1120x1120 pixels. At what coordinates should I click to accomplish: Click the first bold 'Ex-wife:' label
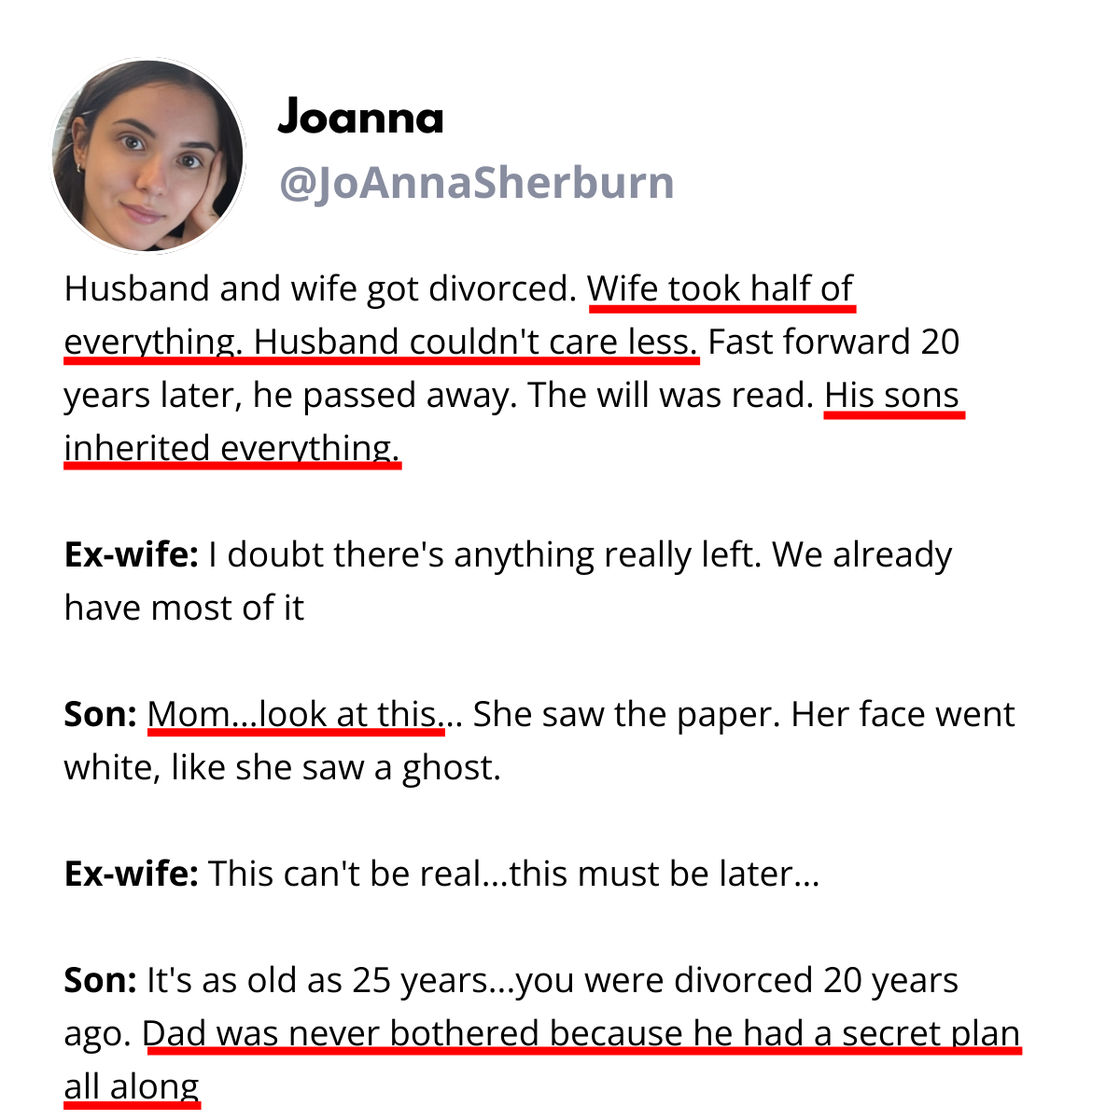pos(131,555)
